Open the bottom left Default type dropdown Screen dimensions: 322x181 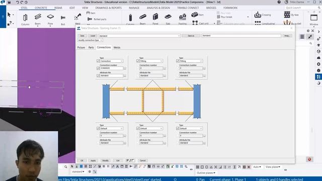click(112, 128)
